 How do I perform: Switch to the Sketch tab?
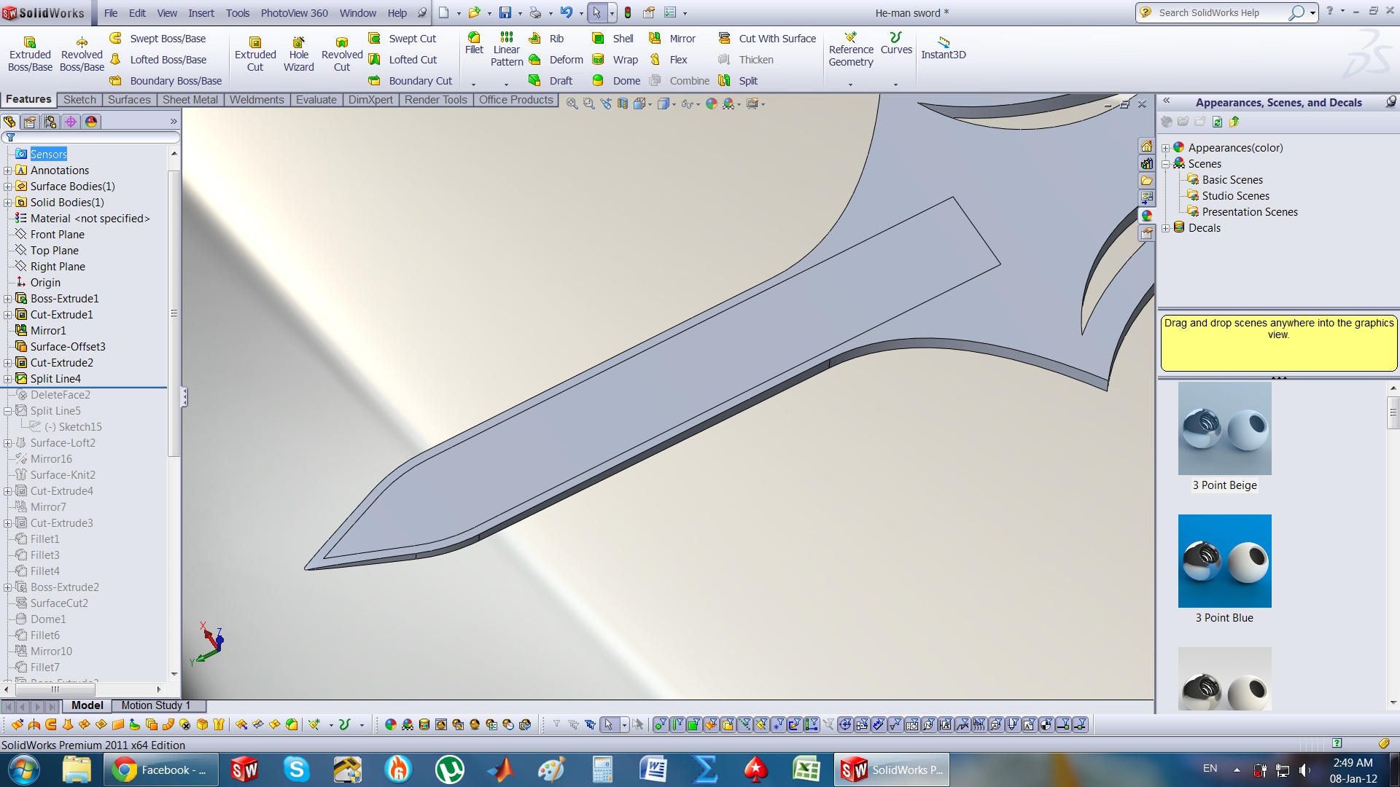(x=79, y=100)
